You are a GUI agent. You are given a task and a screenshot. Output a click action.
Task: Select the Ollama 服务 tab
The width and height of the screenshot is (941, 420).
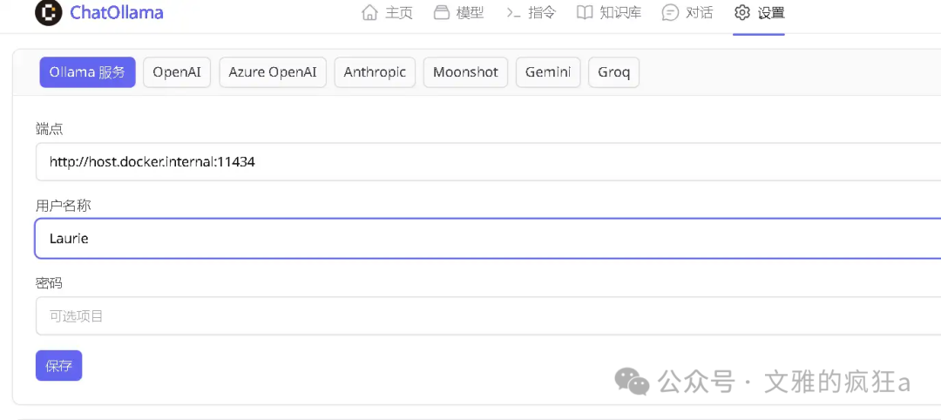pyautogui.click(x=87, y=72)
